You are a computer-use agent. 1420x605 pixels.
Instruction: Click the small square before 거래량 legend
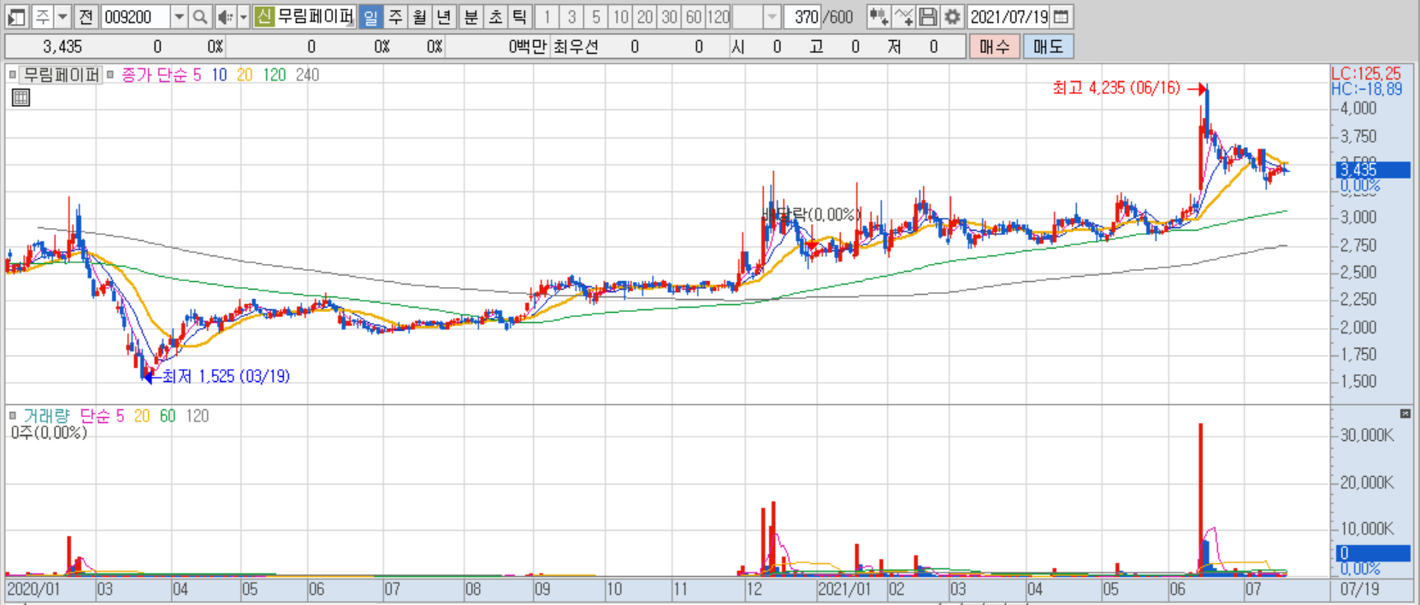12,415
